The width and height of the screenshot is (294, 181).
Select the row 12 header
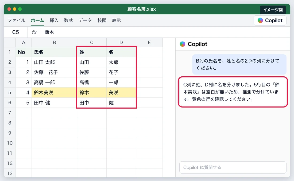click(x=10, y=163)
